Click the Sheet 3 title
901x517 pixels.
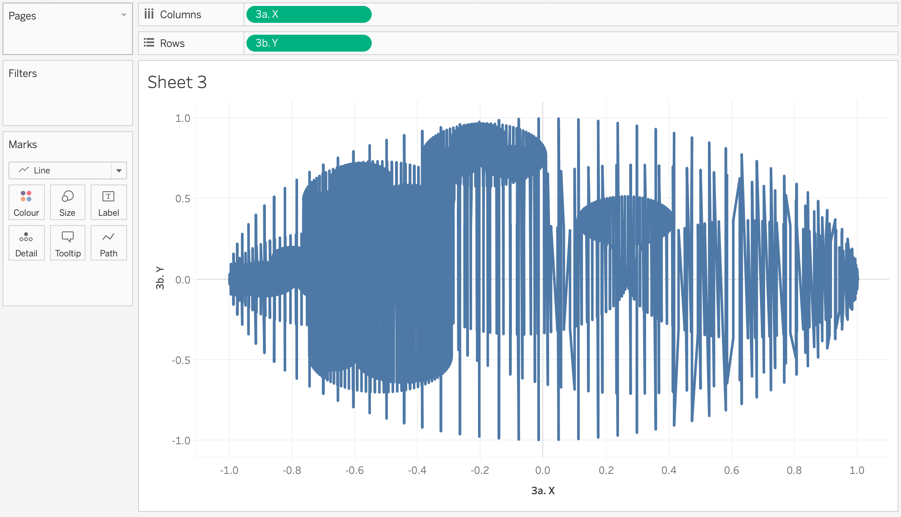tap(177, 82)
